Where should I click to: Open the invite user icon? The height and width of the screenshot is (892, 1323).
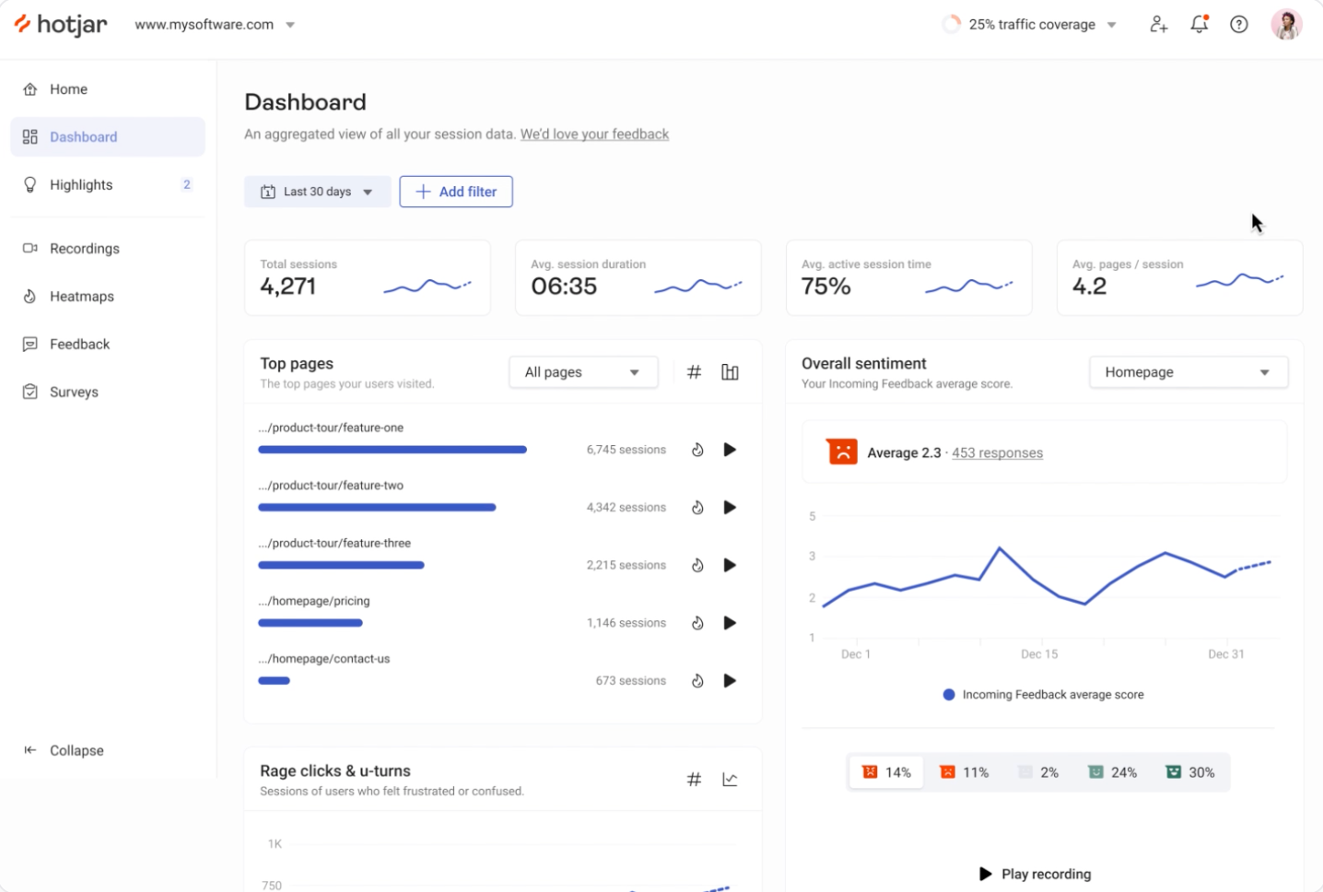[x=1158, y=25]
